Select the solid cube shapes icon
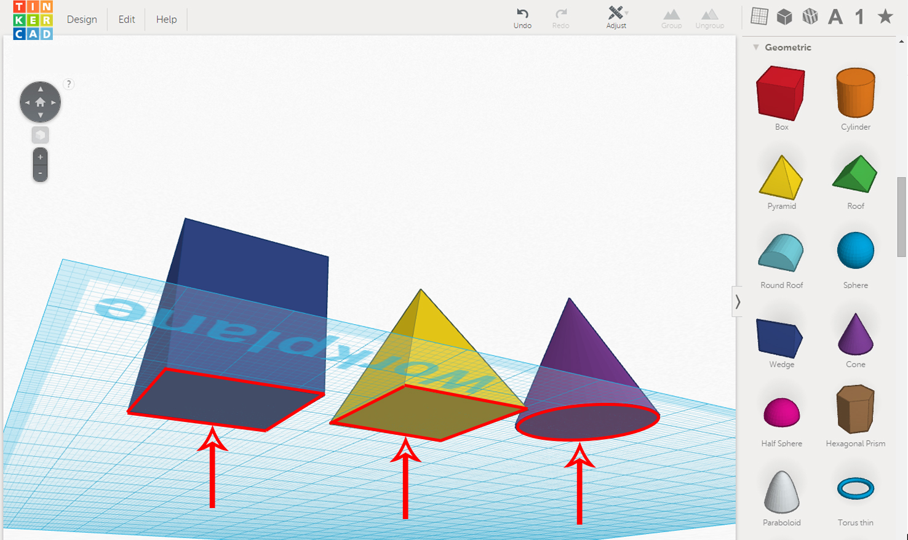 click(x=784, y=17)
